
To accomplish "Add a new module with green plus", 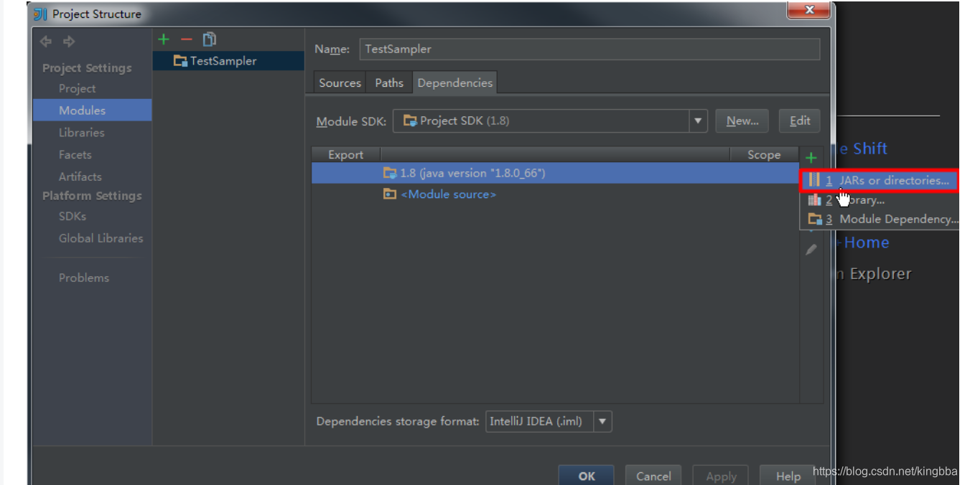I will [164, 39].
